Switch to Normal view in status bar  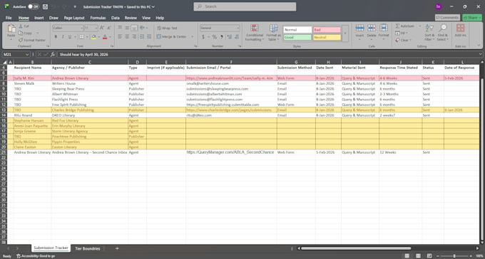coord(407,256)
